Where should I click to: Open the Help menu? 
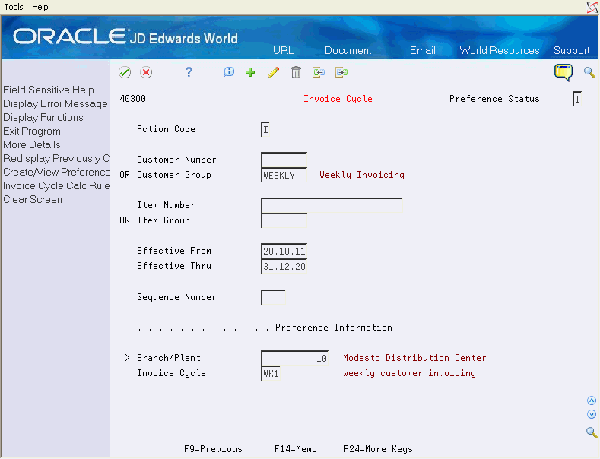point(40,7)
